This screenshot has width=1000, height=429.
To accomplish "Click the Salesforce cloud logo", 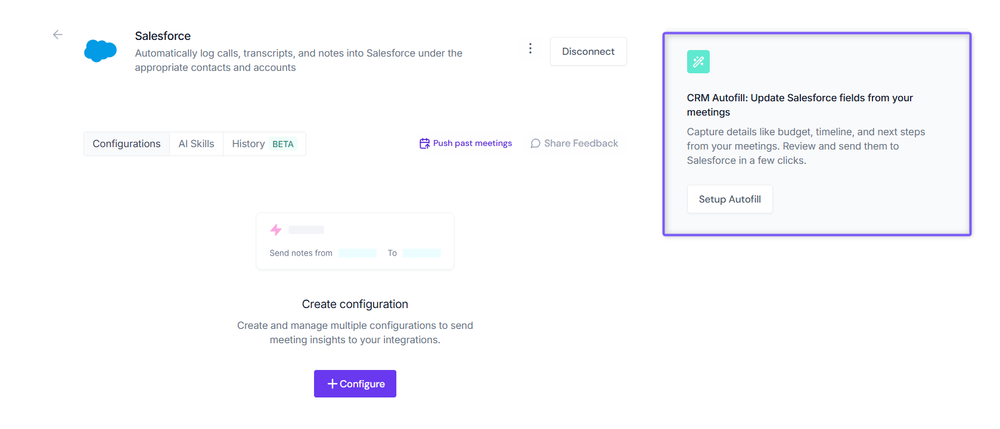I will 100,51.
